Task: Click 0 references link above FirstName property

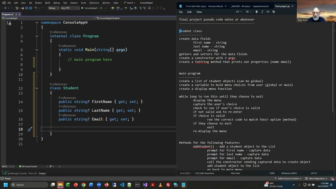Action: pyautogui.click(x=67, y=98)
